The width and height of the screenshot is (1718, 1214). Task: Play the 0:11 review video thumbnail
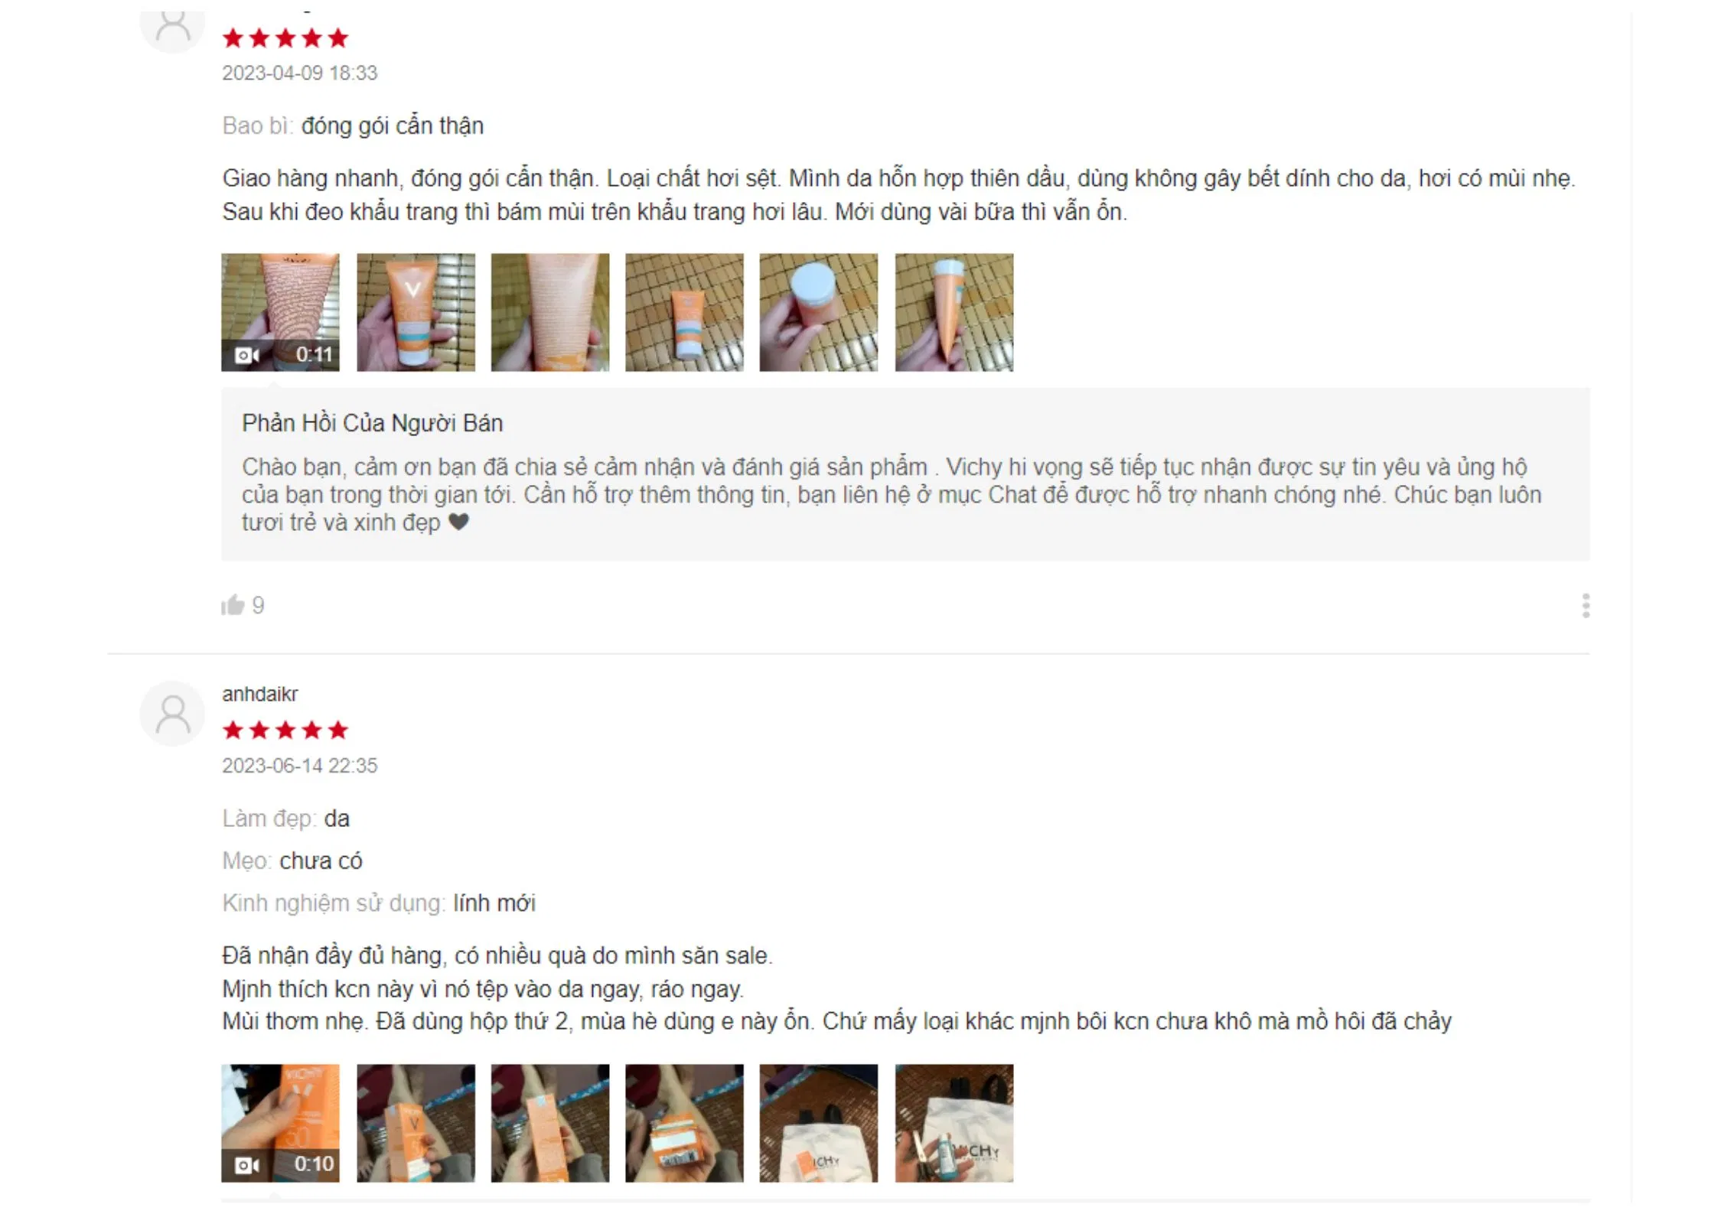[280, 312]
